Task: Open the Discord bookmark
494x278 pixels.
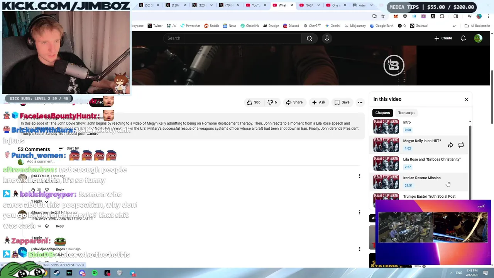Action: pyautogui.click(x=291, y=26)
